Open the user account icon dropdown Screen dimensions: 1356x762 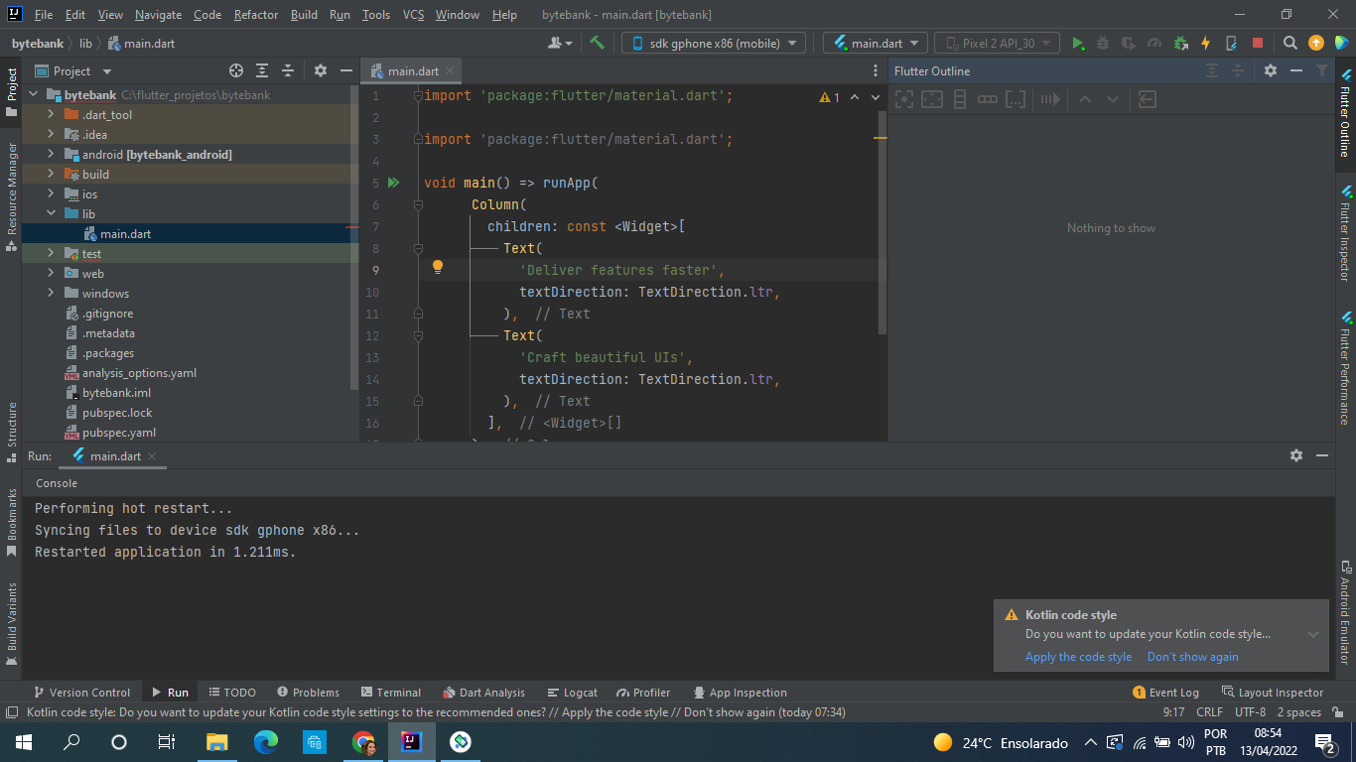pos(561,43)
